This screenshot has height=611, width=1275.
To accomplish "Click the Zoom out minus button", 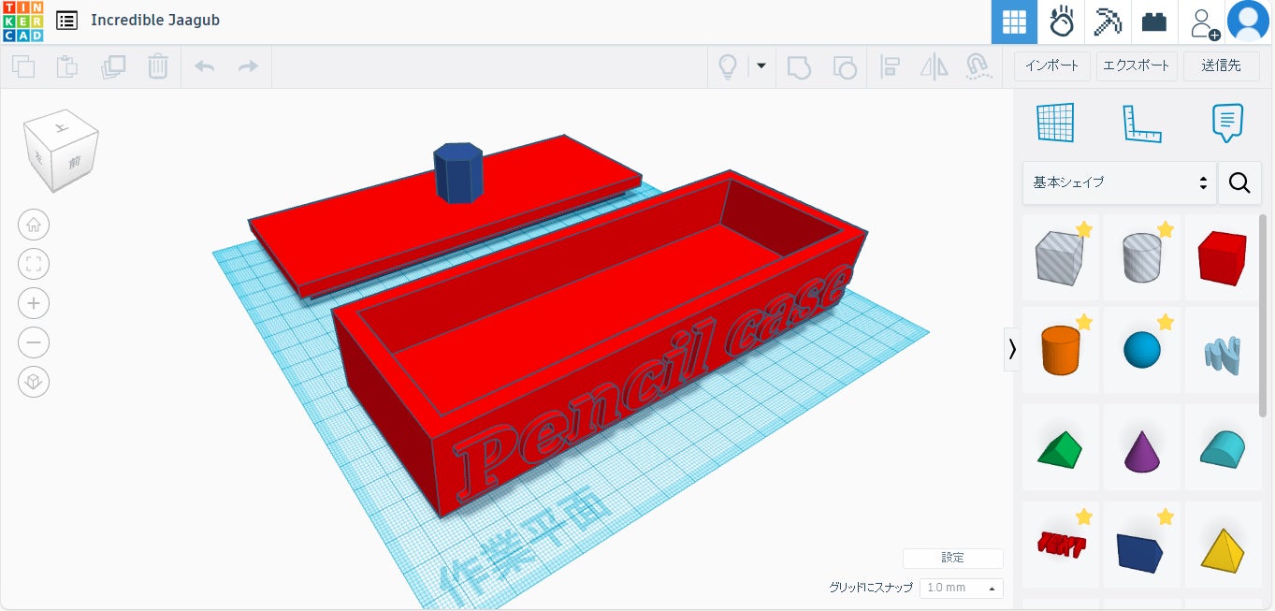I will click(34, 342).
